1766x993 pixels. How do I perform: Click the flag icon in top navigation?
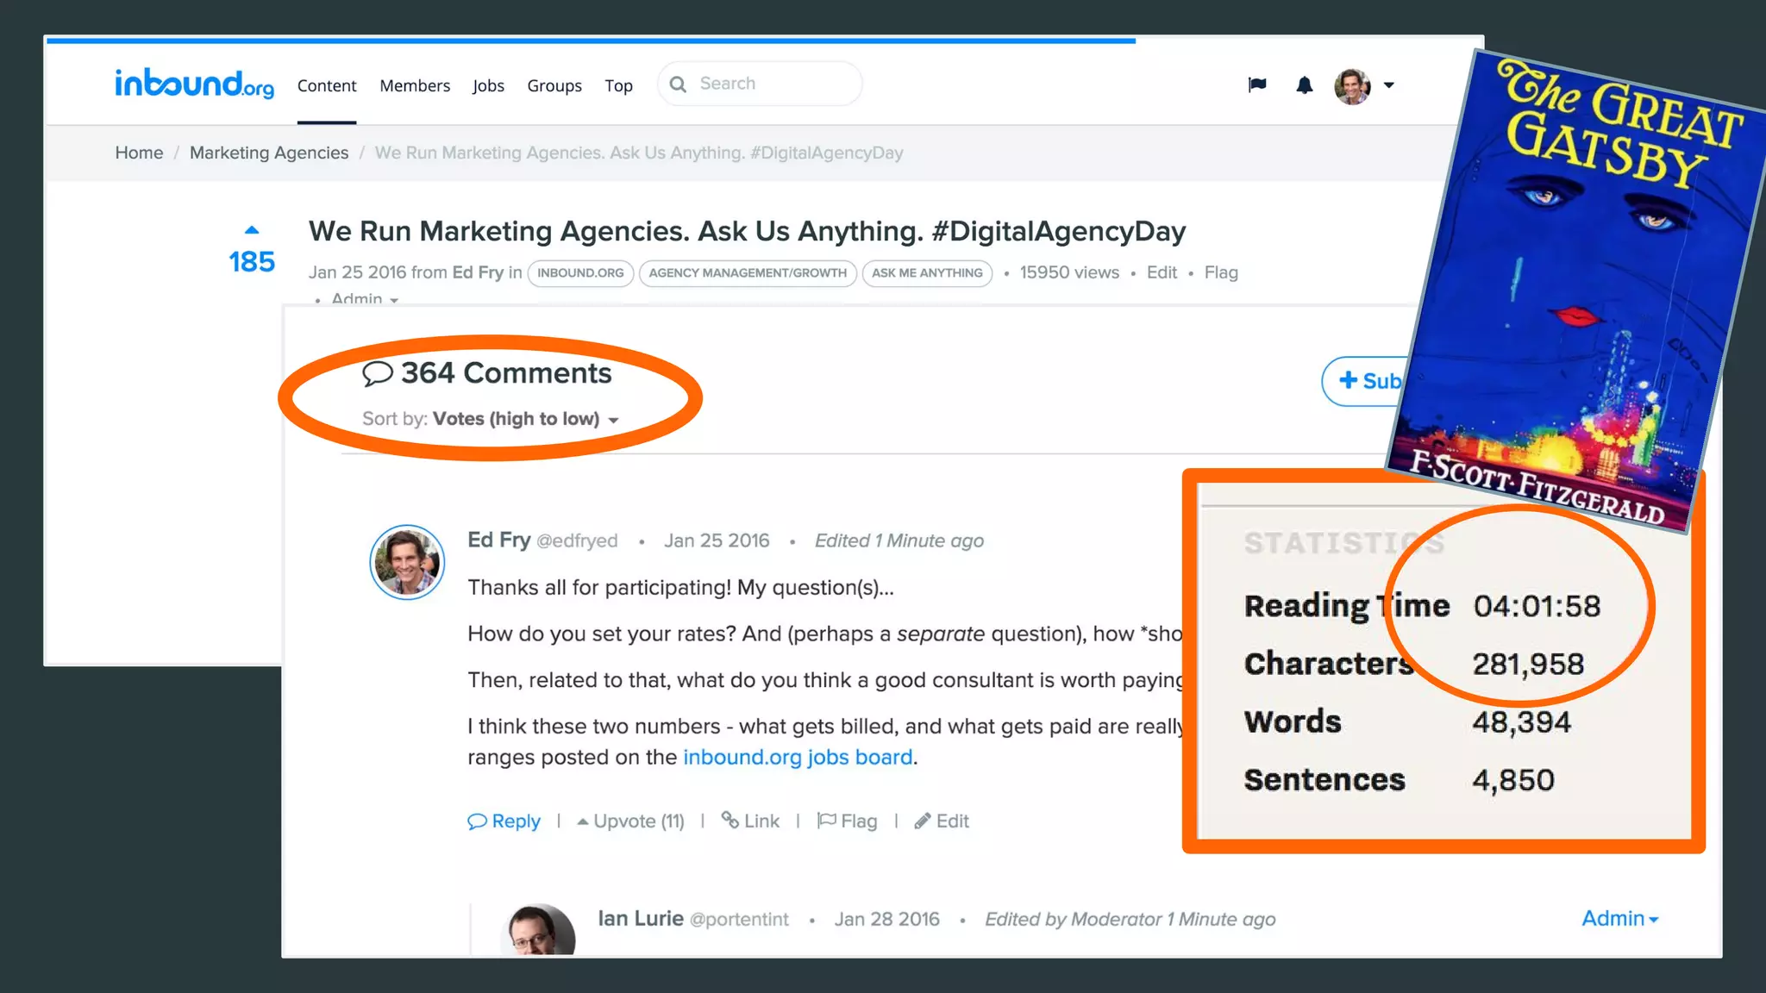point(1257,84)
